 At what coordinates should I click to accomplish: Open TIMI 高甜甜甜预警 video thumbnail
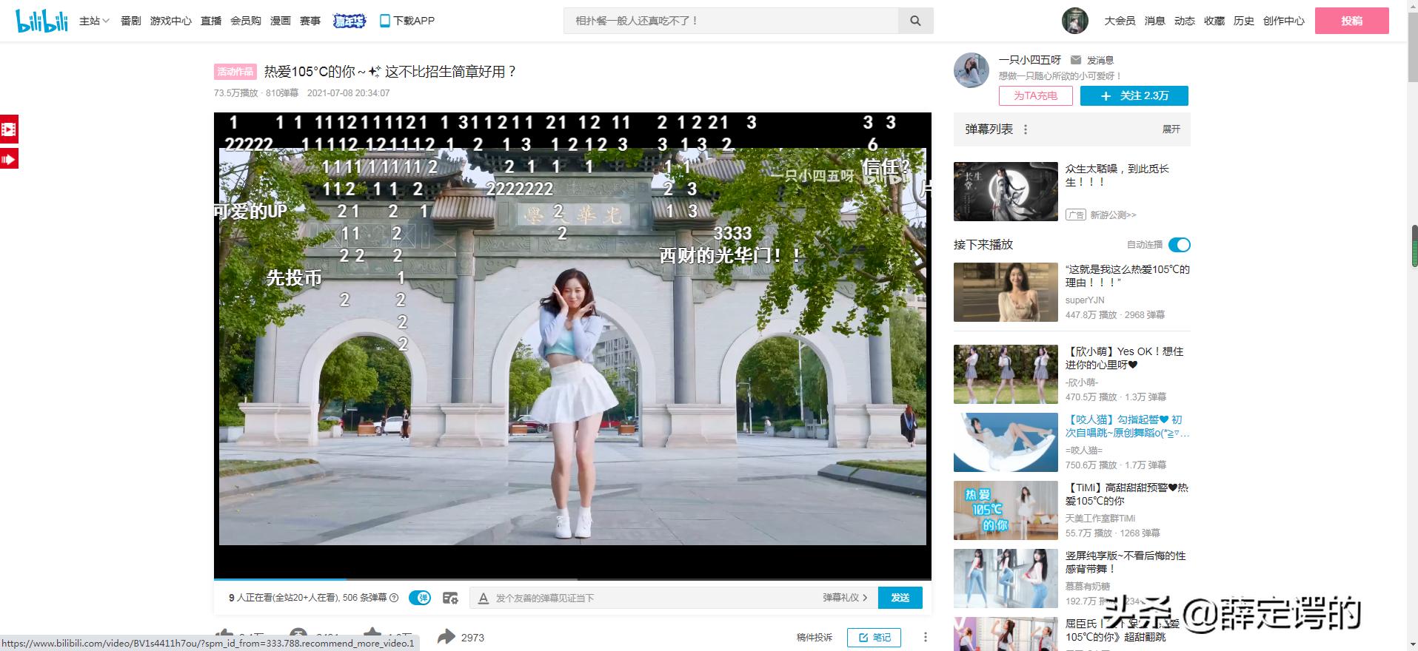1006,510
